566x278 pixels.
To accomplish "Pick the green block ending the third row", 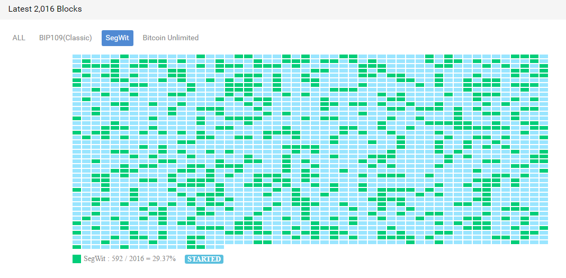I will [544, 66].
